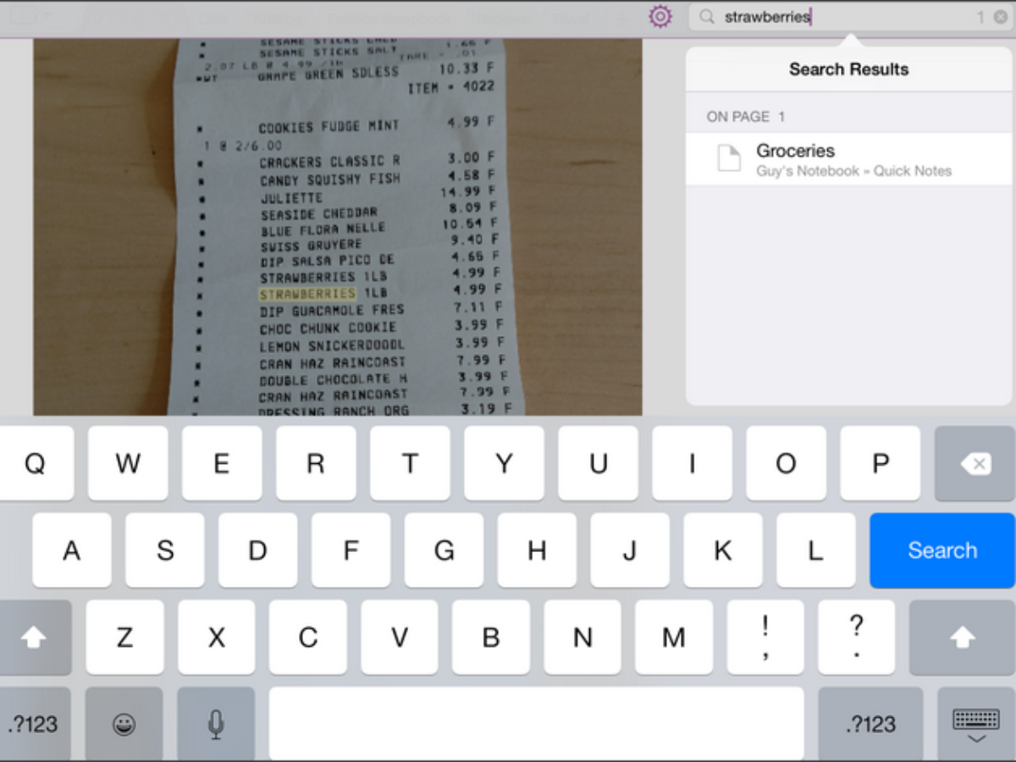Tap the X key

pos(216,638)
